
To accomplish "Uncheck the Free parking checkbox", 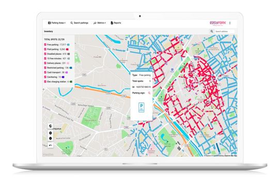I will (45, 44).
